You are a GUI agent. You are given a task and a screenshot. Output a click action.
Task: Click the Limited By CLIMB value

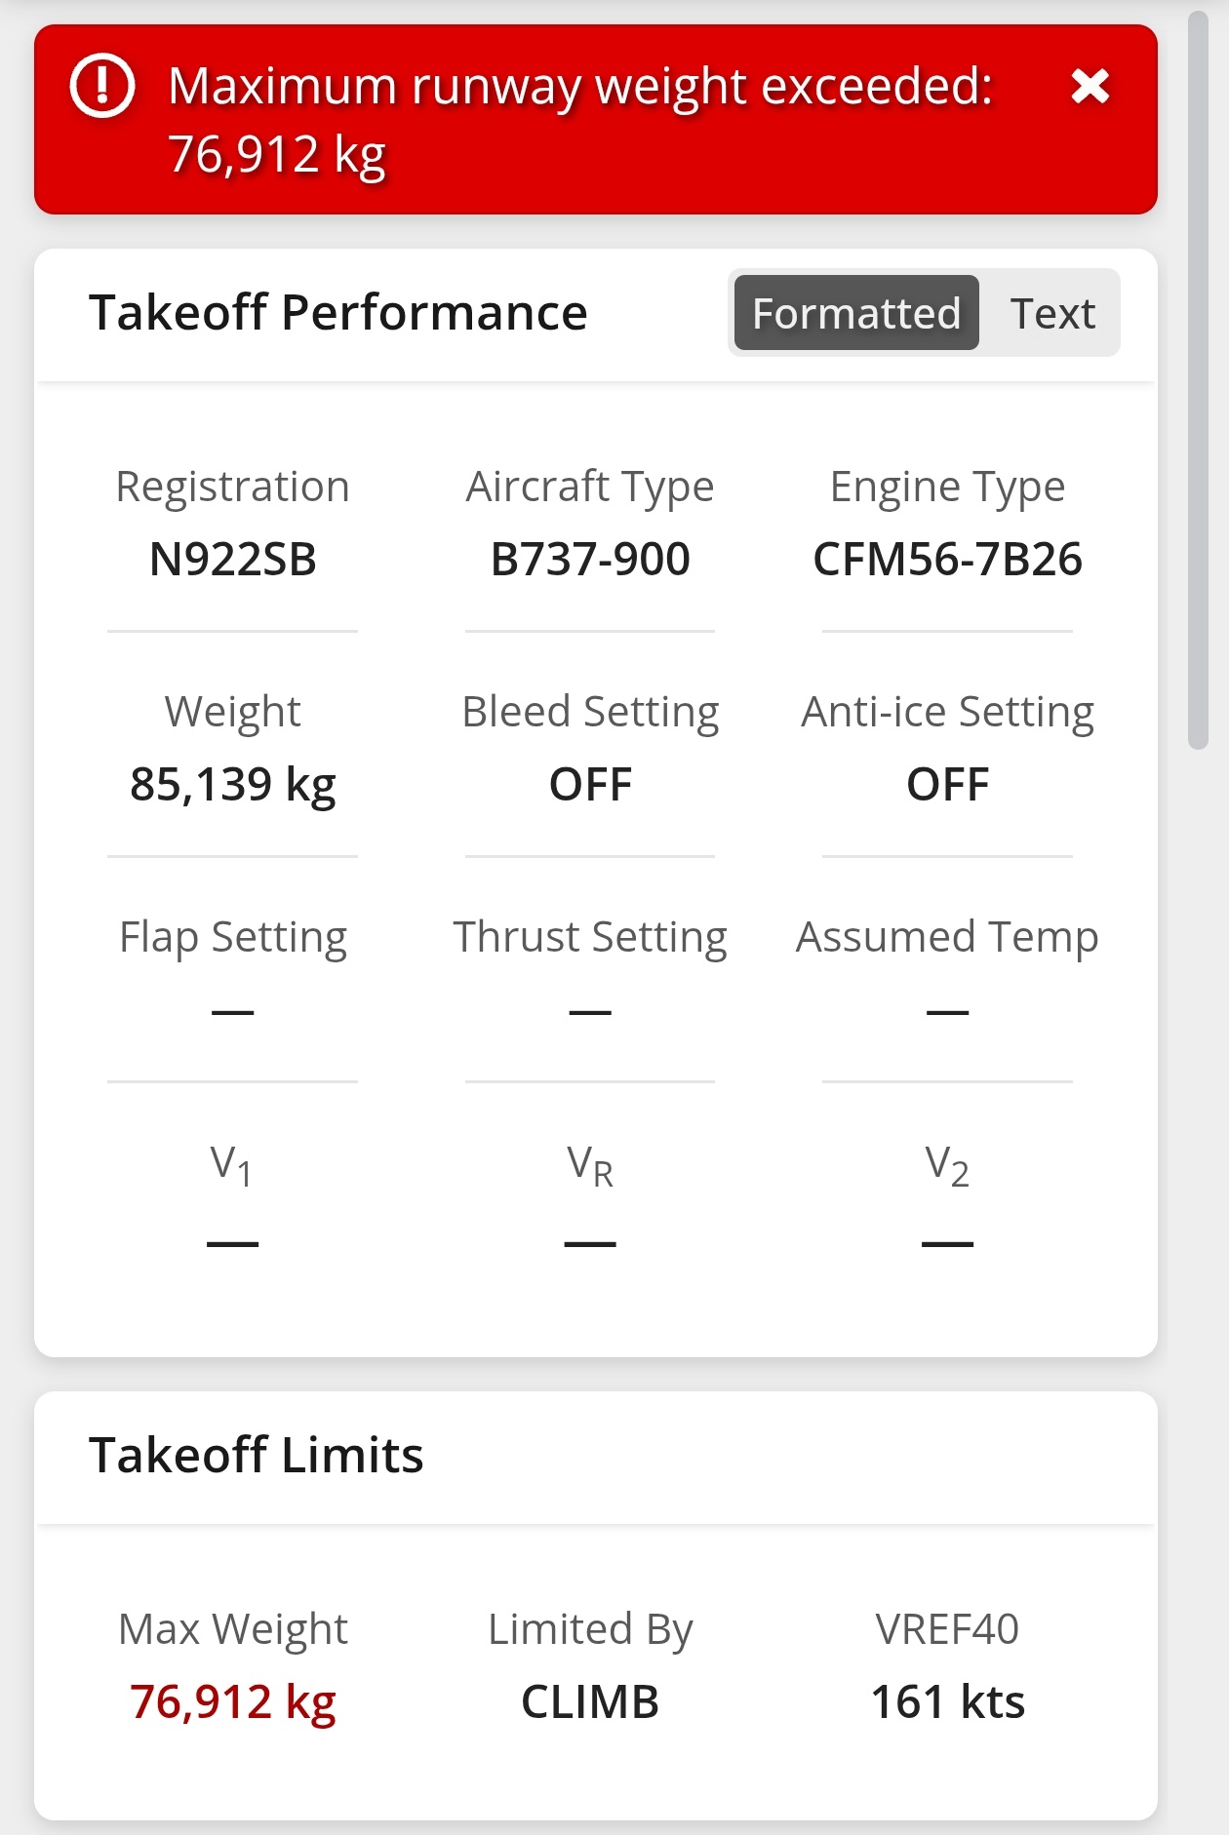click(x=590, y=1702)
